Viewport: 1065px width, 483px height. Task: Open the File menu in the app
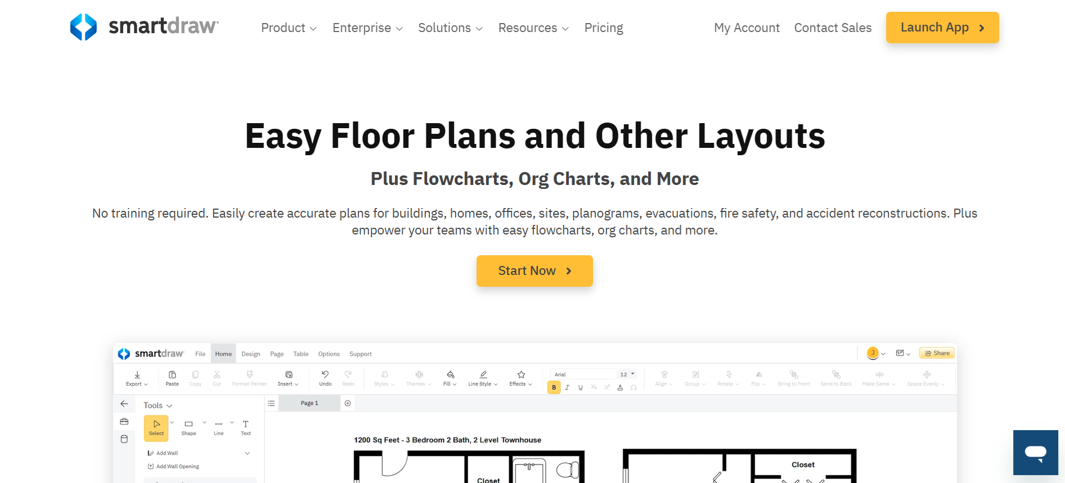click(200, 354)
